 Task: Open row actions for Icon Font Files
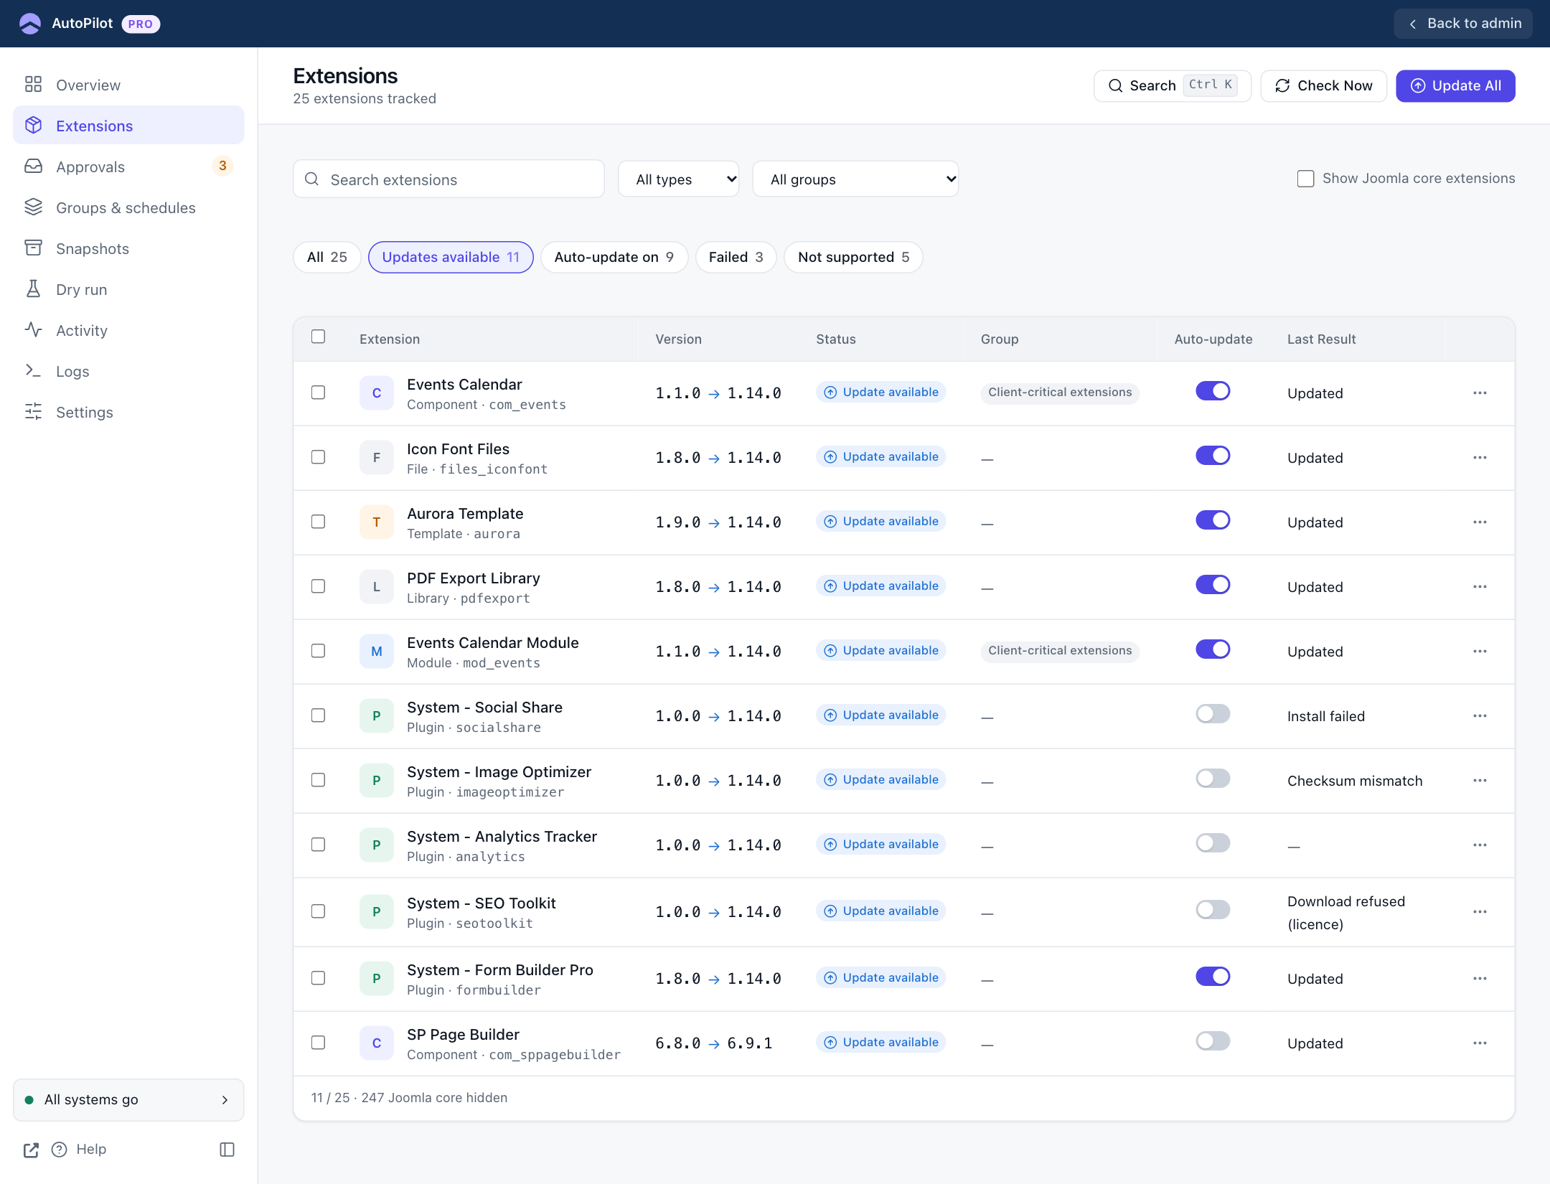click(1480, 458)
